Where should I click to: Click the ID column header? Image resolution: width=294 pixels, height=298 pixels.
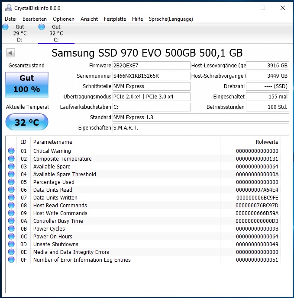24,142
